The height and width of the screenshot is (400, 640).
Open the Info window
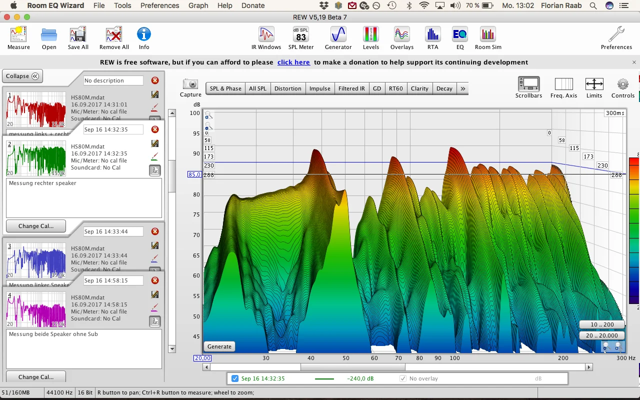point(144,38)
